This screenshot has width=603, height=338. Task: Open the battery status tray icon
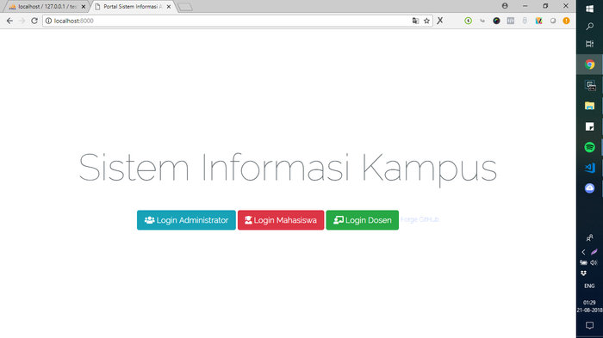click(x=583, y=262)
